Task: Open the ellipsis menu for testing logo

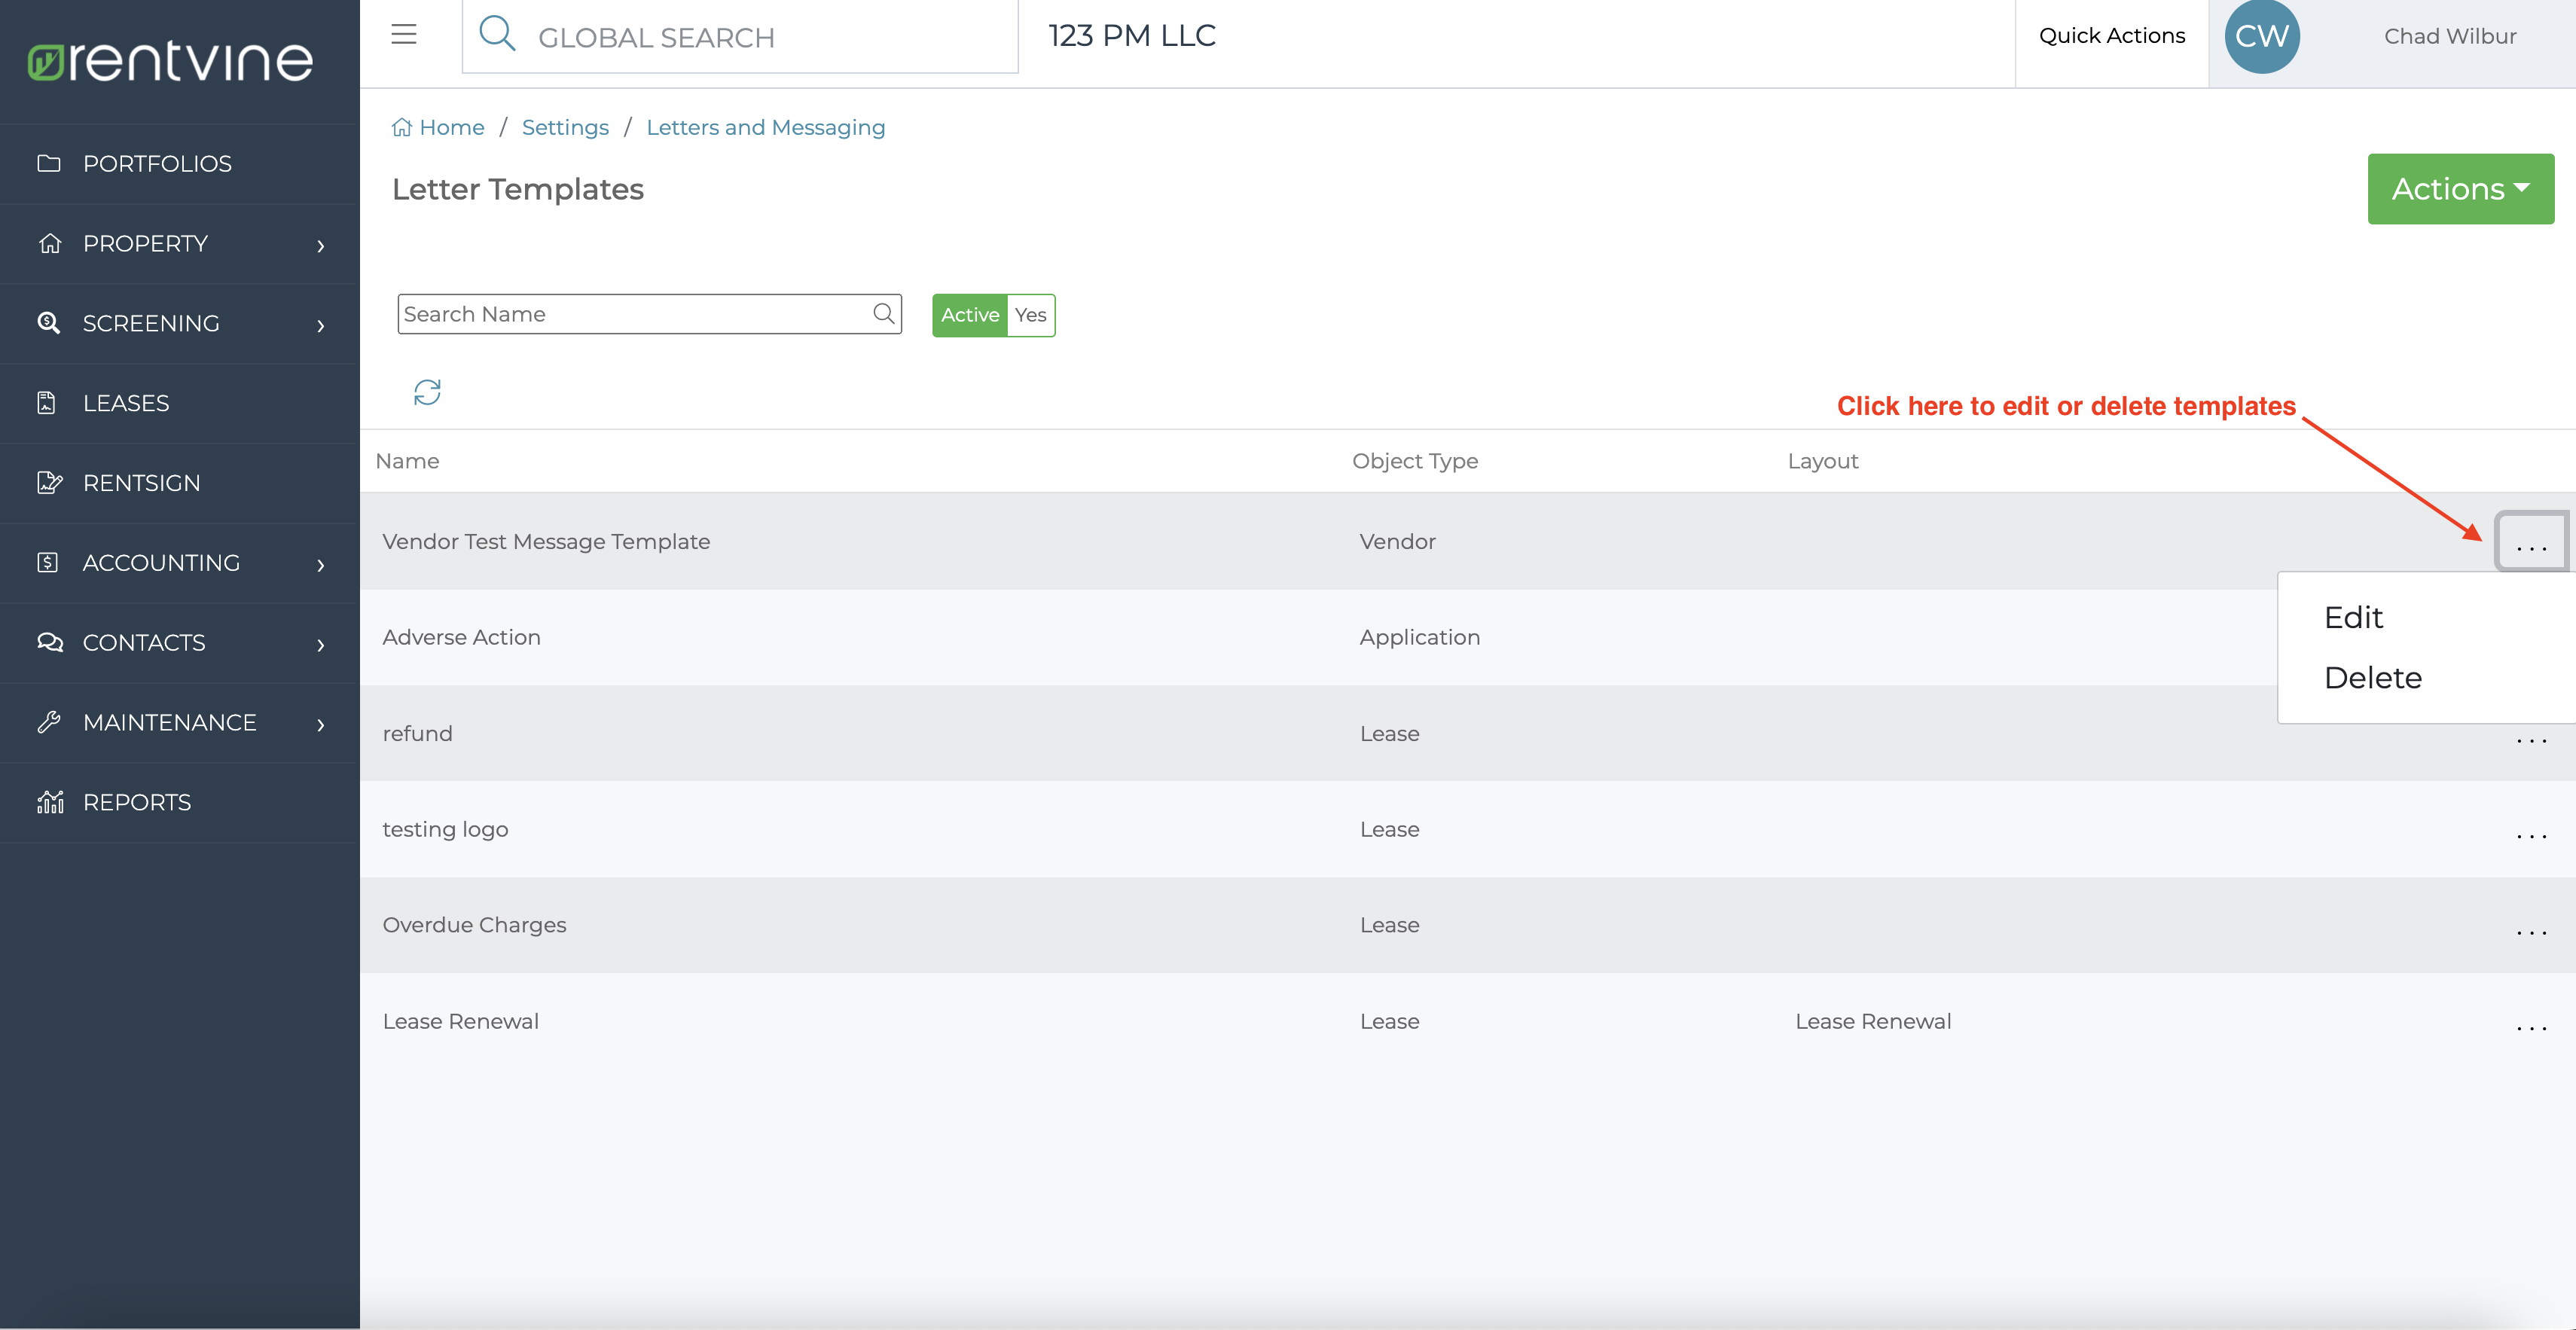Action: tap(2531, 836)
